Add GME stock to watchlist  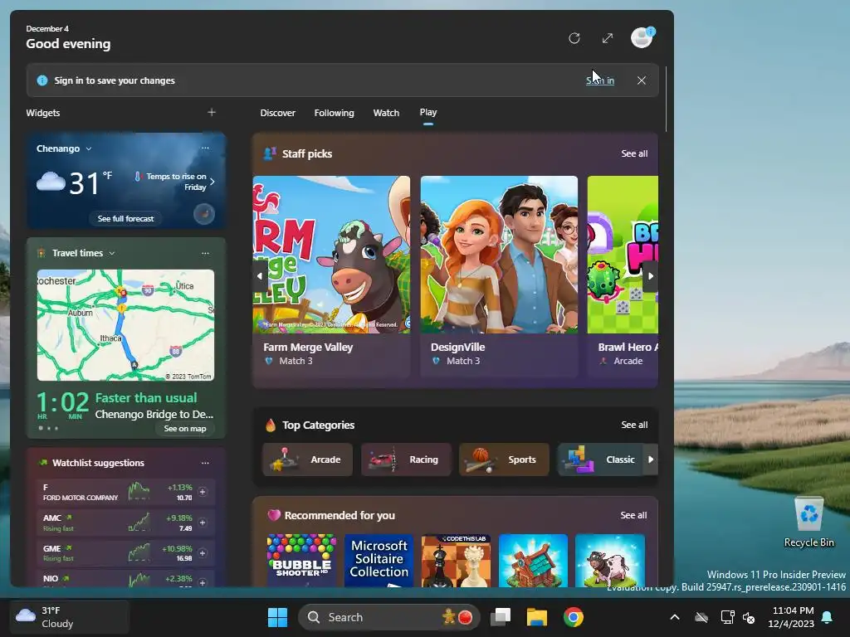click(x=203, y=553)
